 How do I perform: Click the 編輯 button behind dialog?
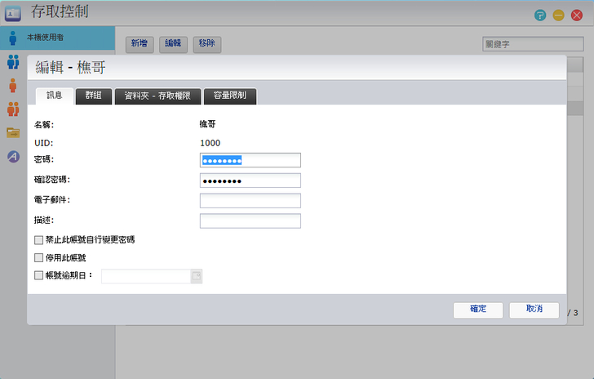[173, 44]
